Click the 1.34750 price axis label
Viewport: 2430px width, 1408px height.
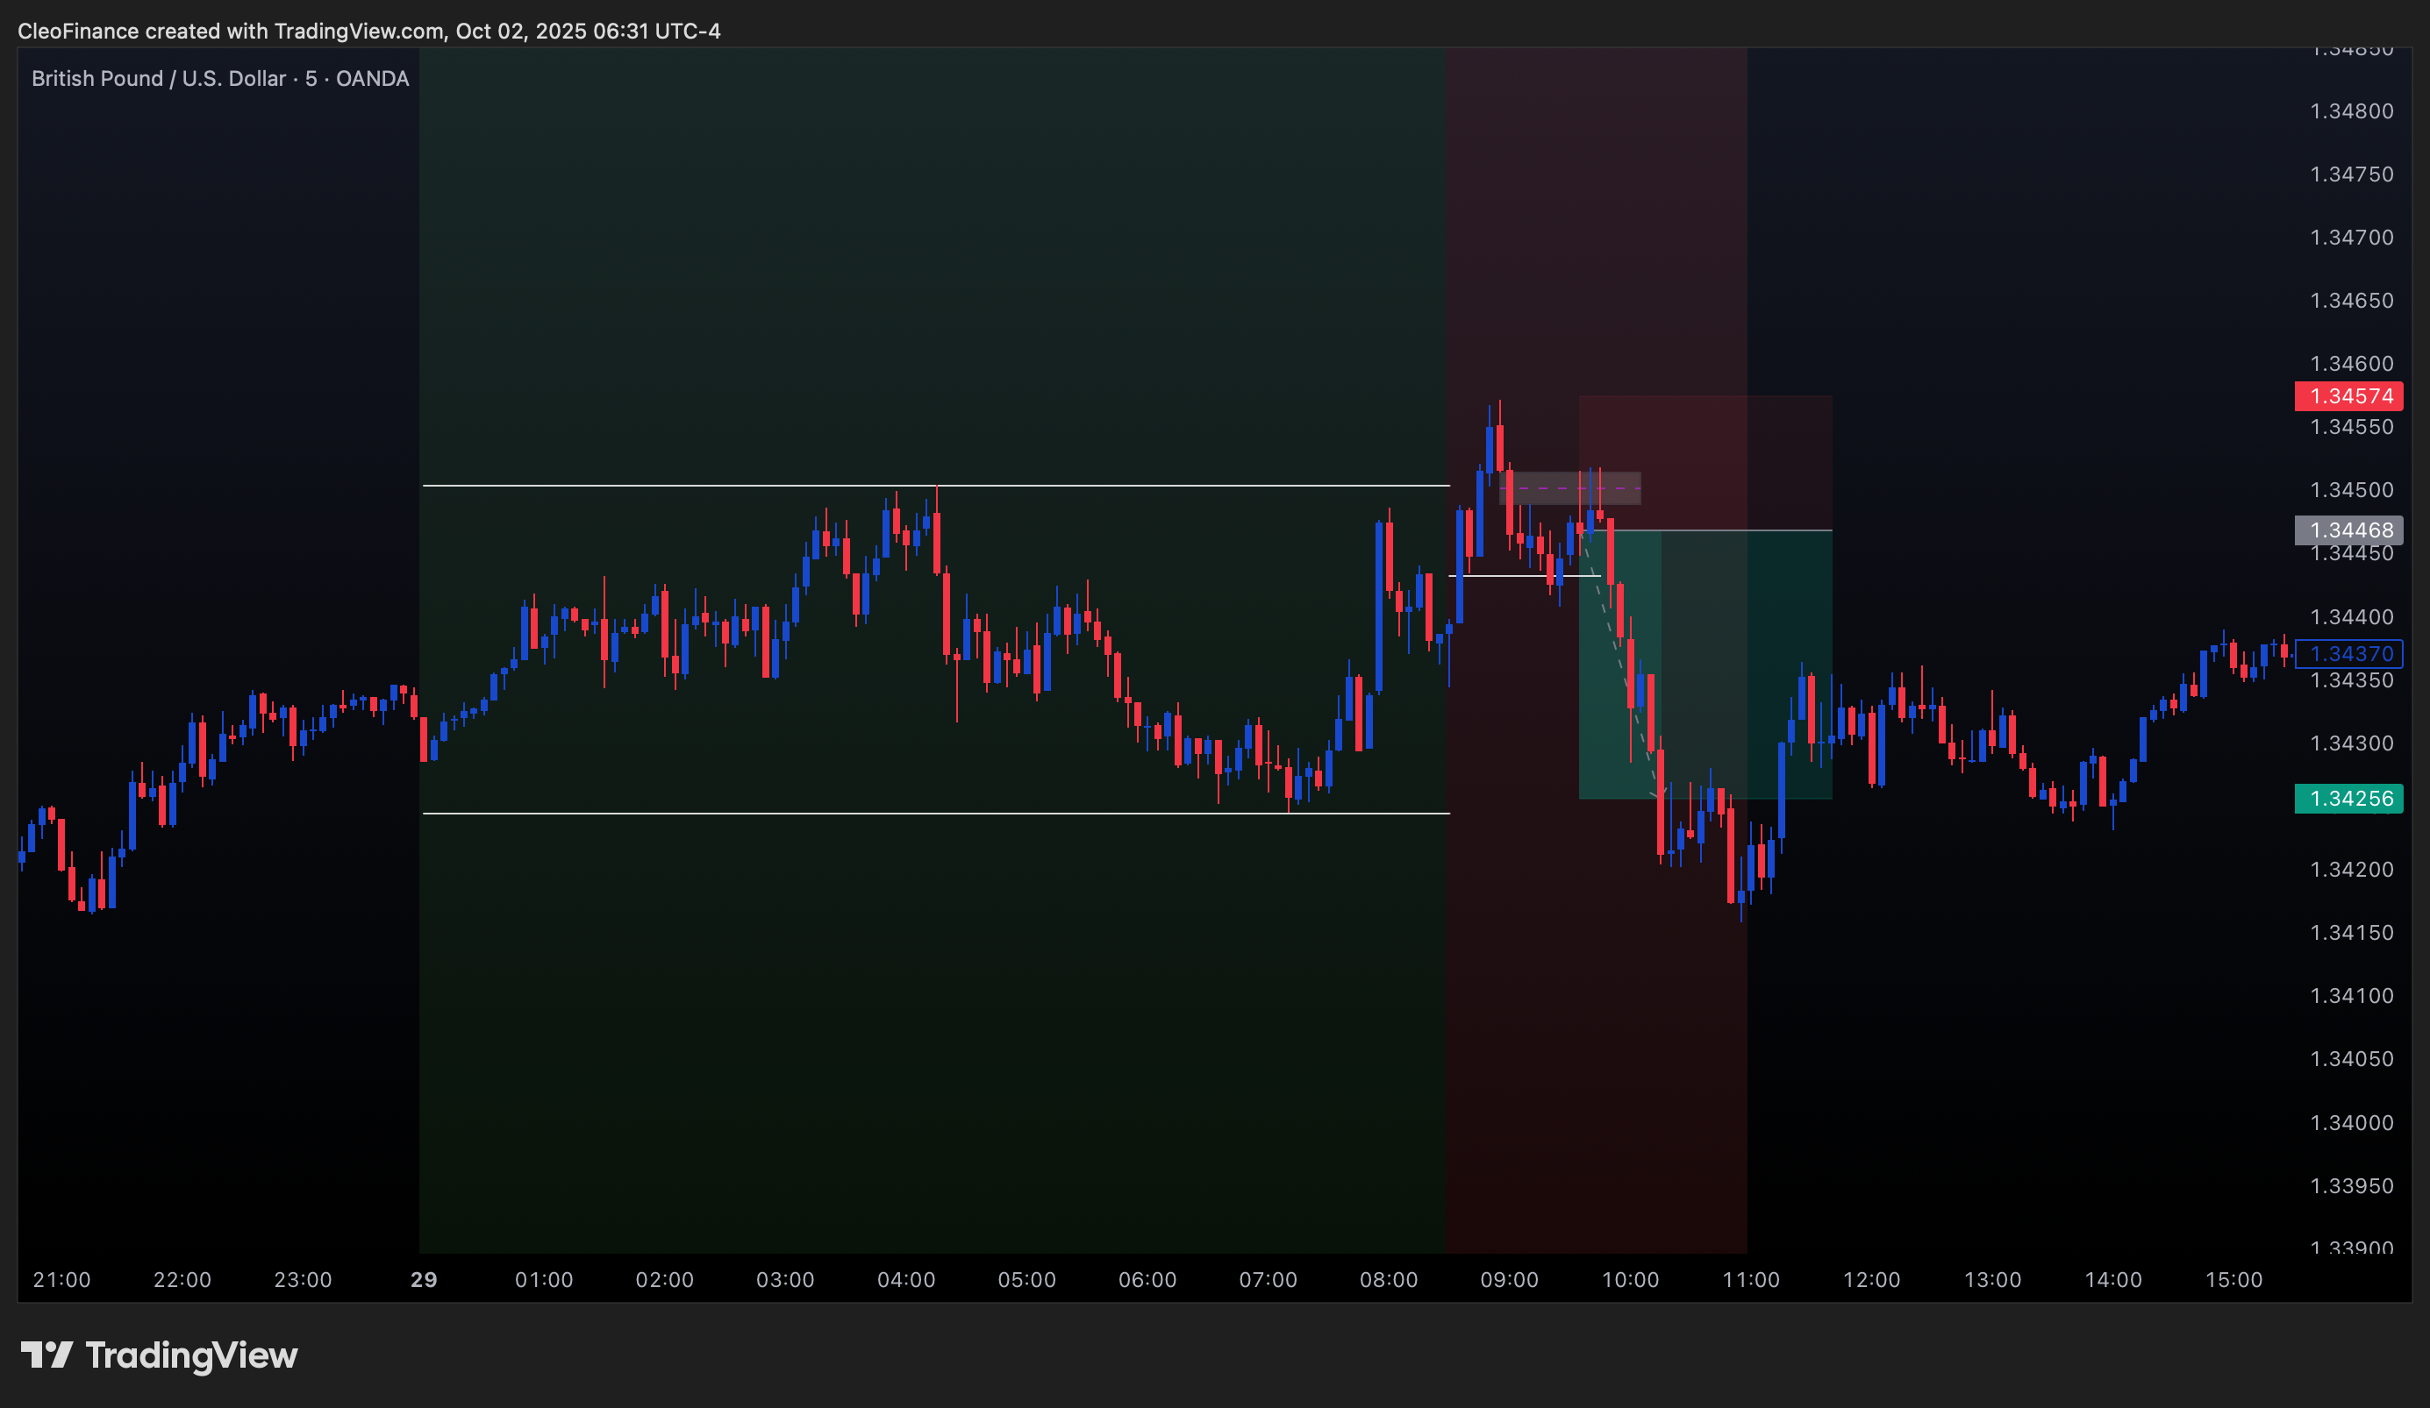click(2351, 174)
